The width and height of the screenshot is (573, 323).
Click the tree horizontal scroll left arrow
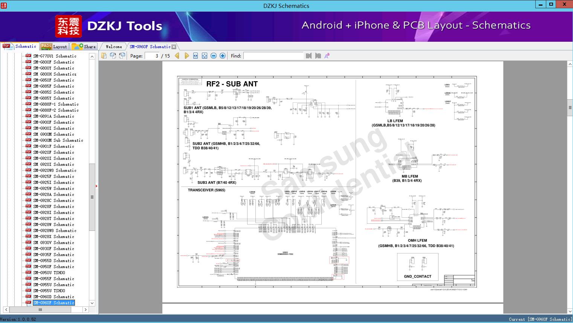[6, 309]
